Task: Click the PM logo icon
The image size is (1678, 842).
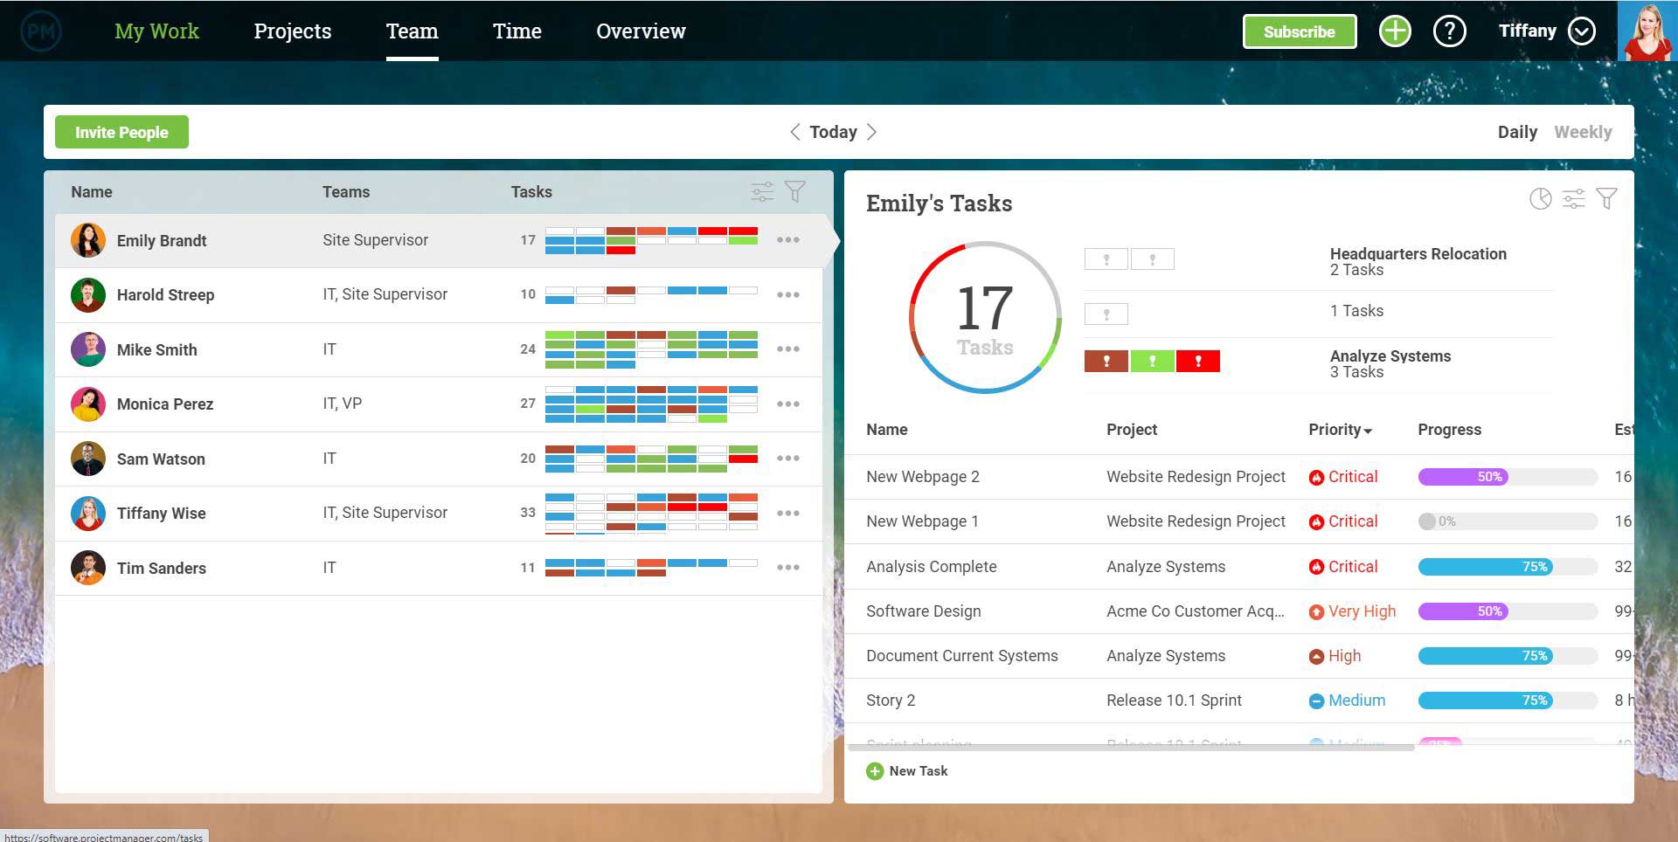Action: coord(41,31)
